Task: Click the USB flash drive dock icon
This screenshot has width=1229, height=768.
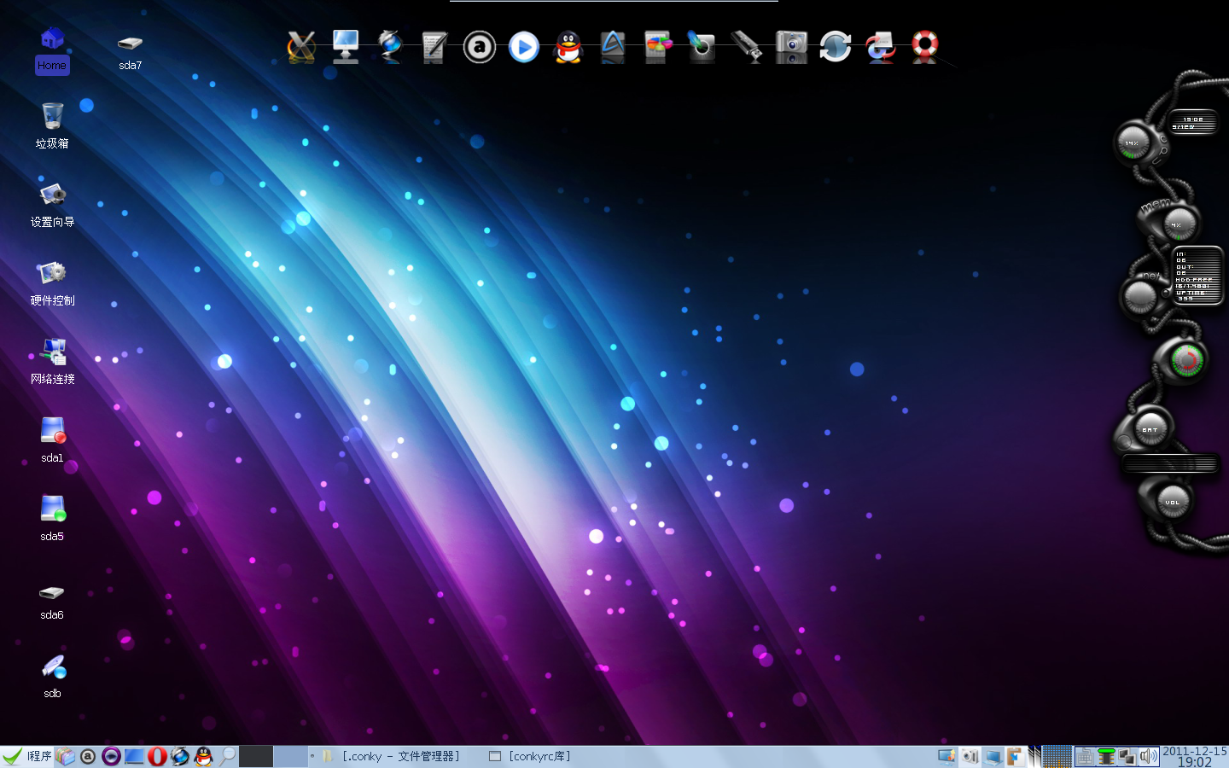Action: (x=747, y=47)
